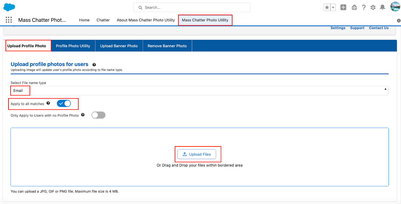Open the Global Actions plus icon
Viewport: 401px width, 204px height.
pos(343,7)
